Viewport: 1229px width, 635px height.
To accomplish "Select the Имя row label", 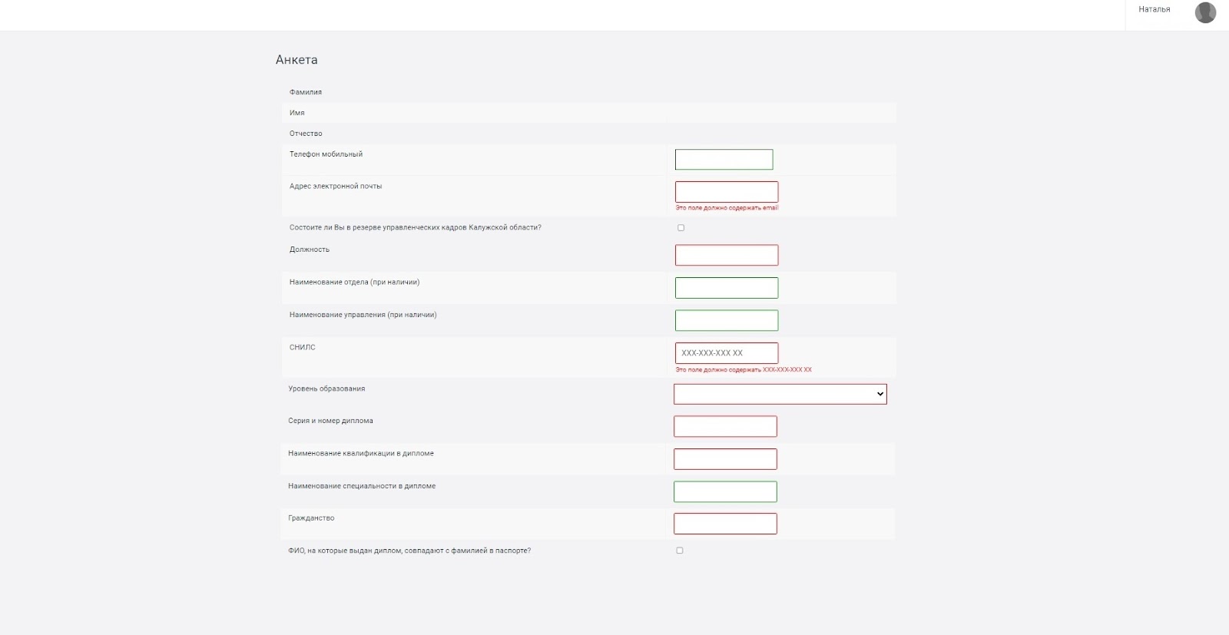I will (297, 113).
